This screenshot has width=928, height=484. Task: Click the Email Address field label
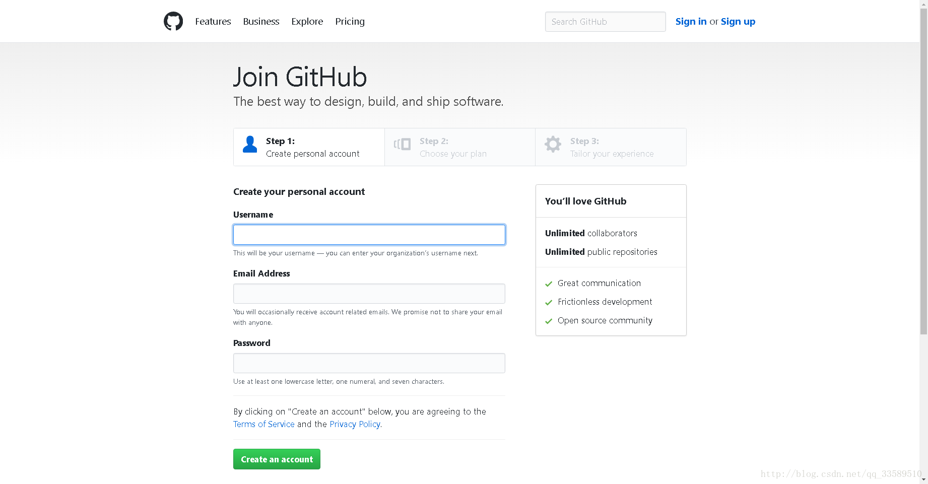tap(261, 273)
